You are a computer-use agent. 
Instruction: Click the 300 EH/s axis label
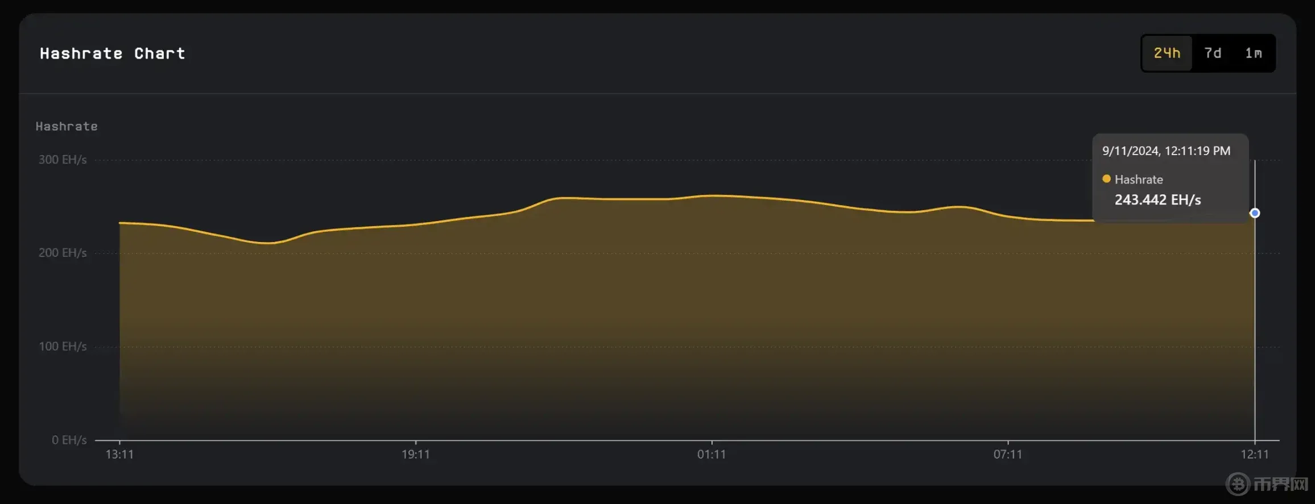63,160
